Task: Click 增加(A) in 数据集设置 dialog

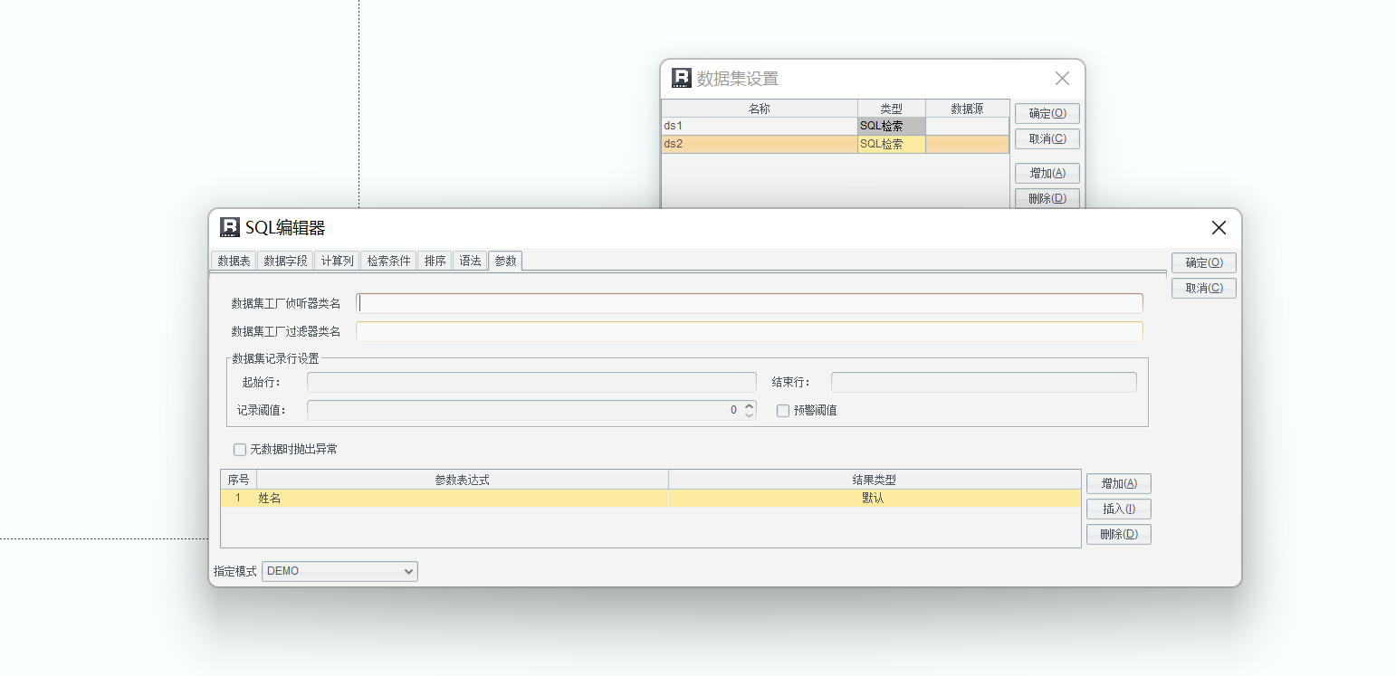Action: pos(1047,173)
